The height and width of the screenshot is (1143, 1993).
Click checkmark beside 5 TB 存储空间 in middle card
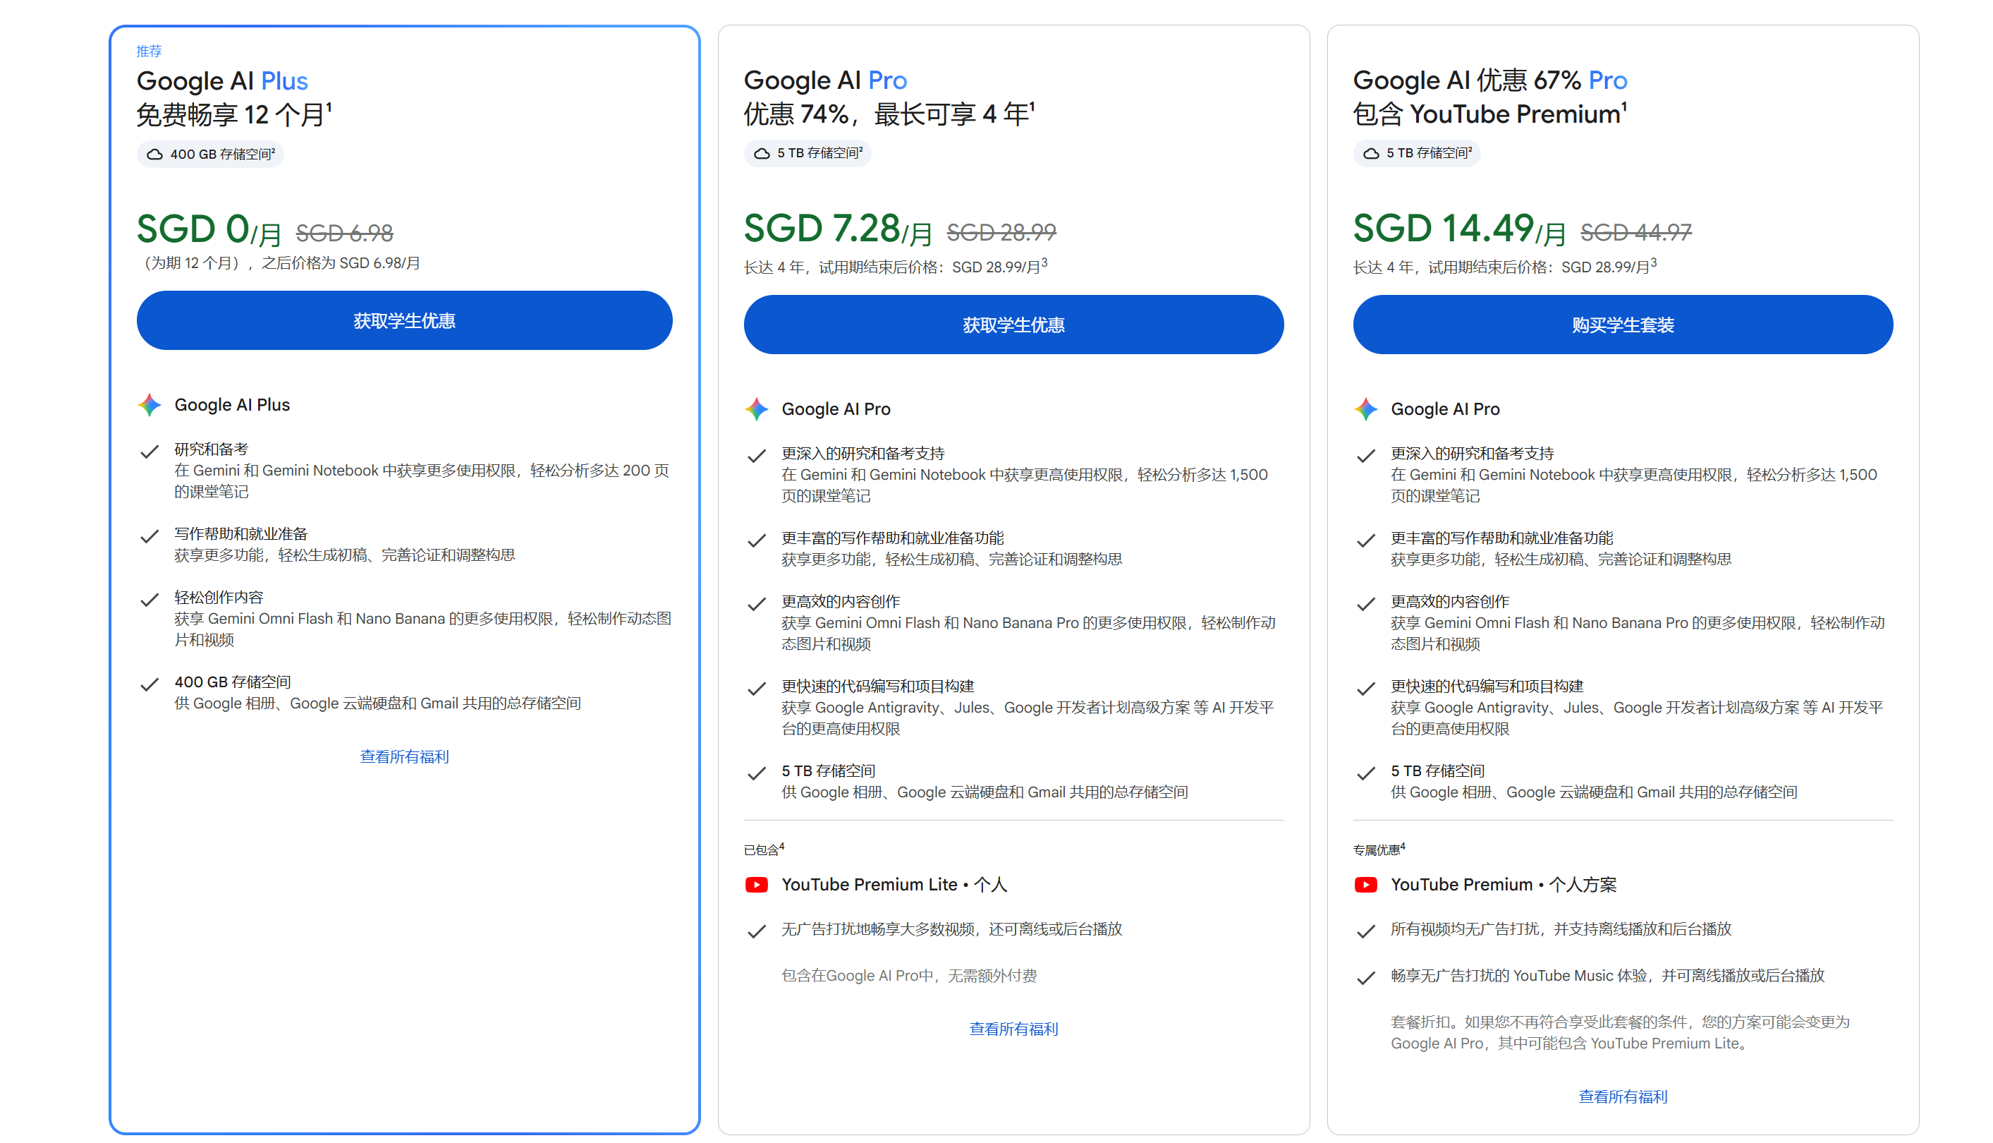coord(757,773)
